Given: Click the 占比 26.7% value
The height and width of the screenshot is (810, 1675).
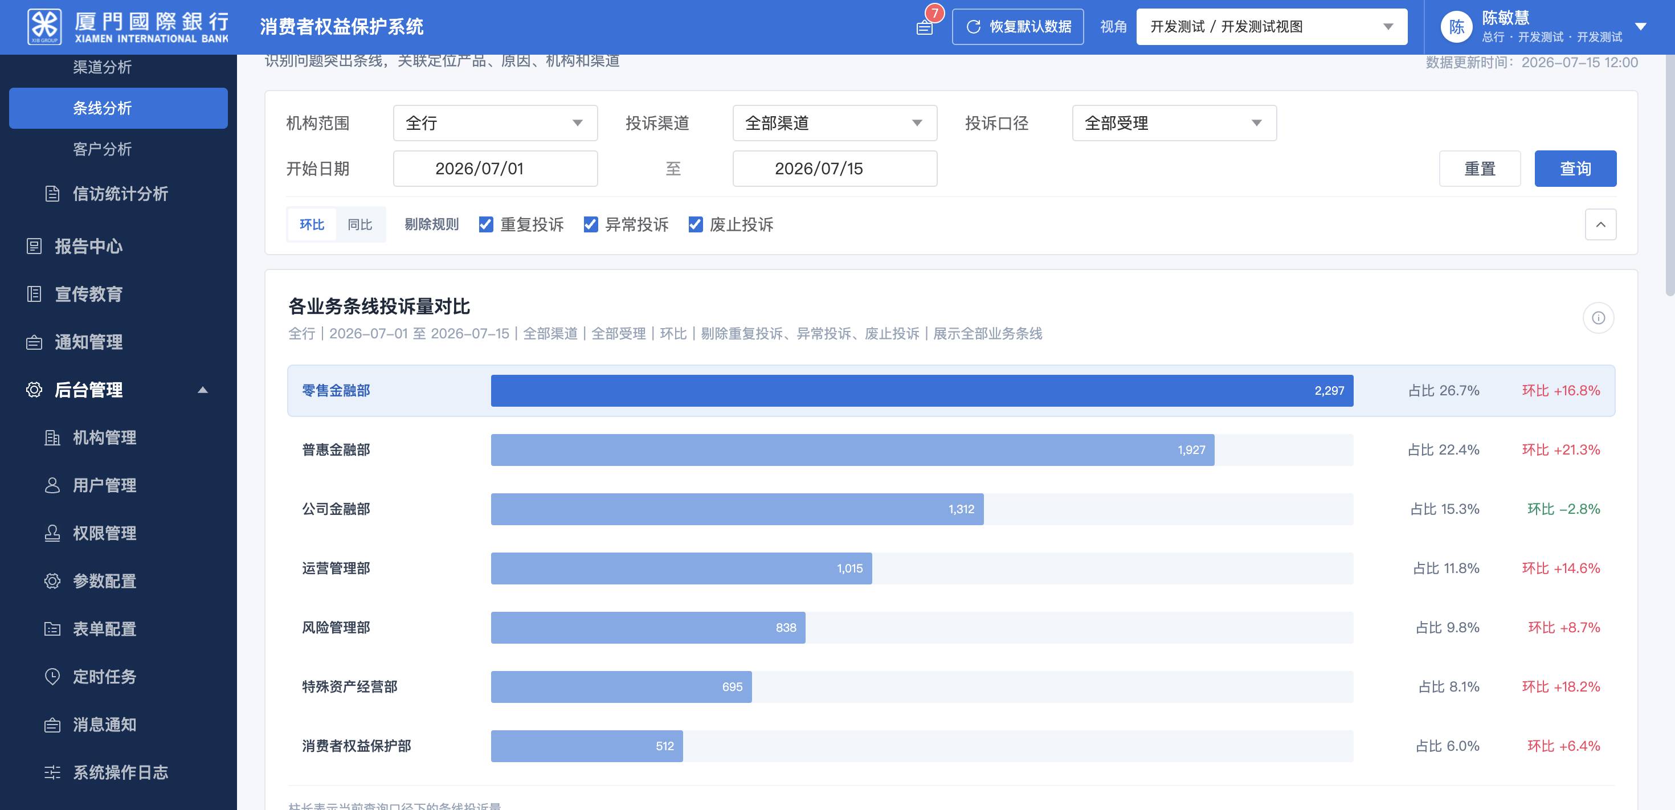Looking at the screenshot, I should (1444, 391).
